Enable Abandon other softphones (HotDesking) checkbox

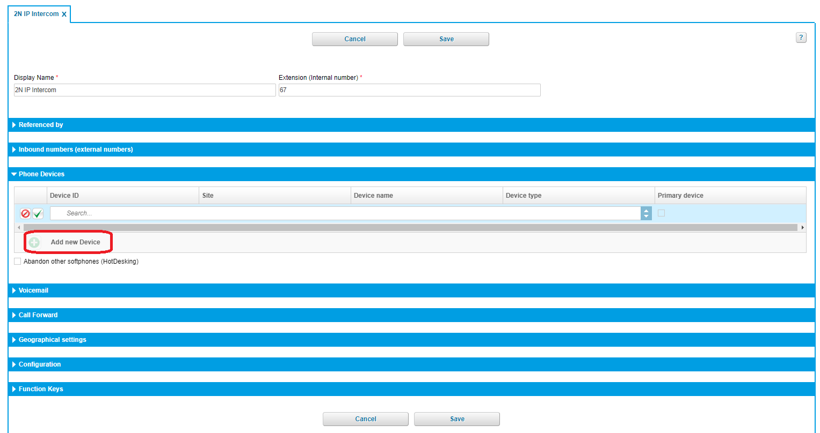tap(18, 262)
